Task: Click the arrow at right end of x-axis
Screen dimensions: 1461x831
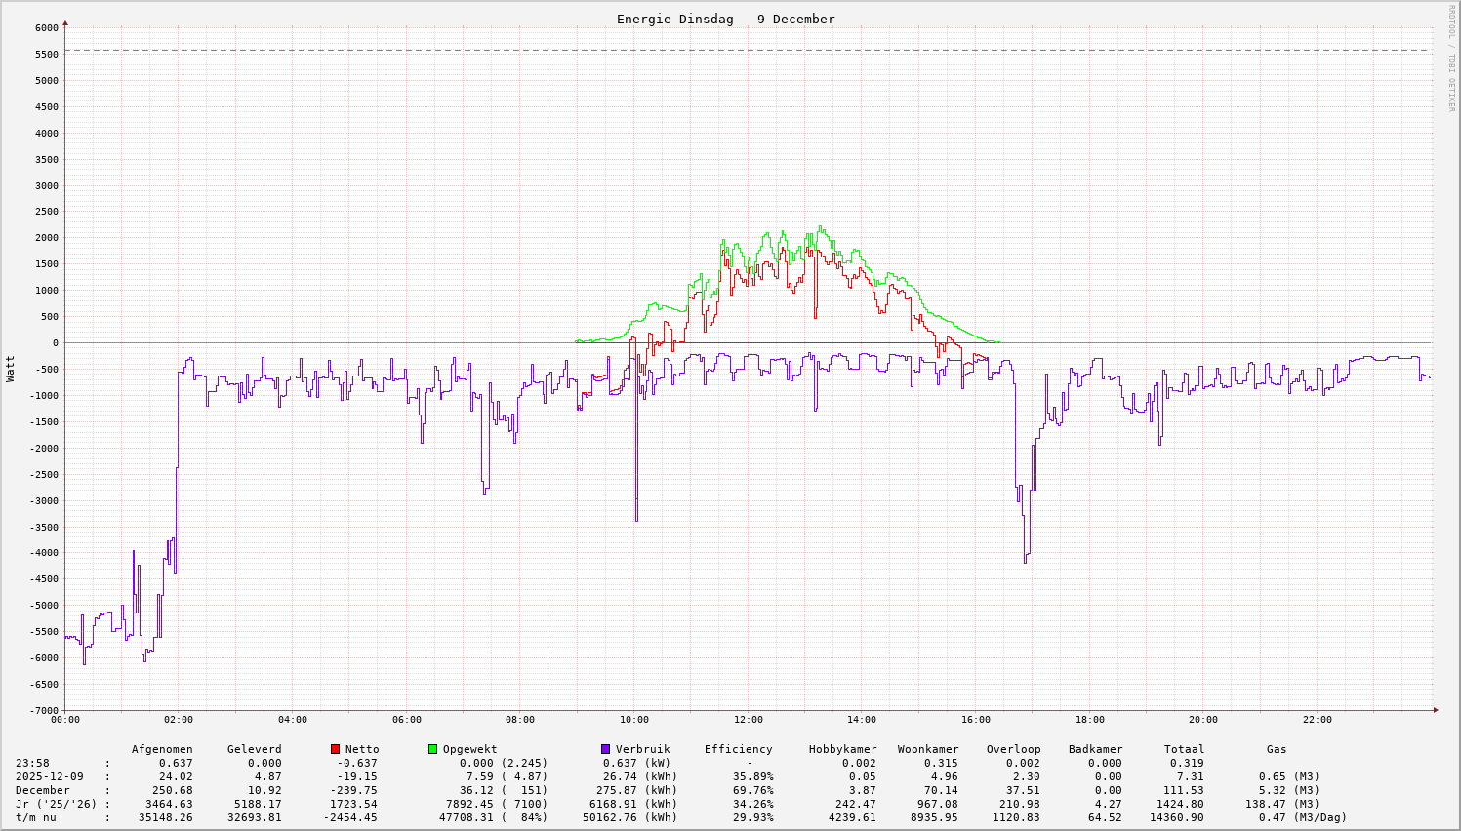Action: click(1435, 710)
